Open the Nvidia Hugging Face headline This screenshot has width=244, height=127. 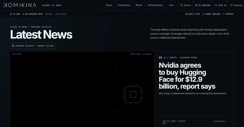tap(187, 76)
